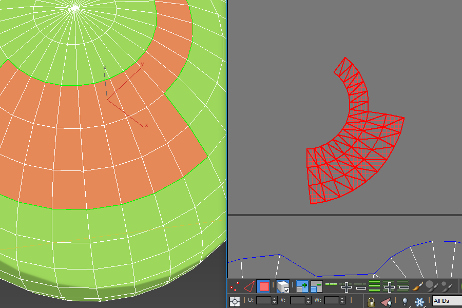Click the Ring selection icon

click(375, 286)
